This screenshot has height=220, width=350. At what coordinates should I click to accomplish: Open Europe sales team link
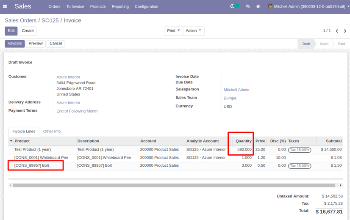(230, 98)
